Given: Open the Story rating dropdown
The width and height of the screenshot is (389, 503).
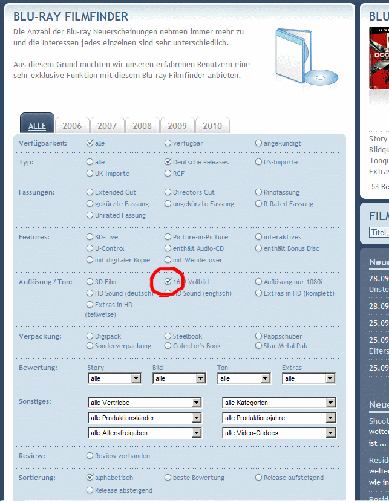Looking at the screenshot, I should coord(114,378).
